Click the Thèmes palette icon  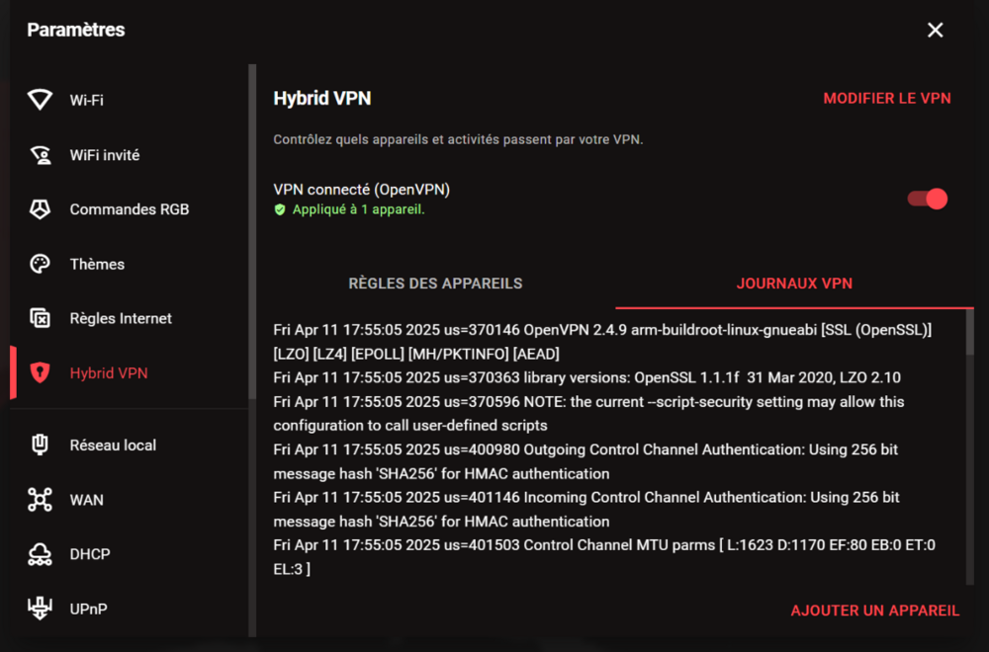[40, 264]
